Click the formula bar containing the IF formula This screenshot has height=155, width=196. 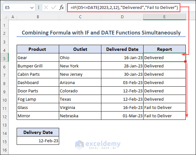click(124, 8)
